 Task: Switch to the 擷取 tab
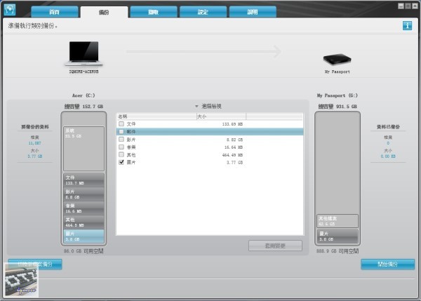(153, 12)
